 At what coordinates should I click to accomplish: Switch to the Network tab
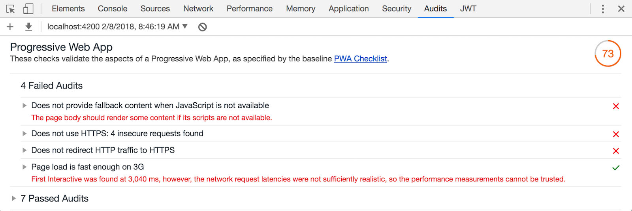tap(198, 9)
